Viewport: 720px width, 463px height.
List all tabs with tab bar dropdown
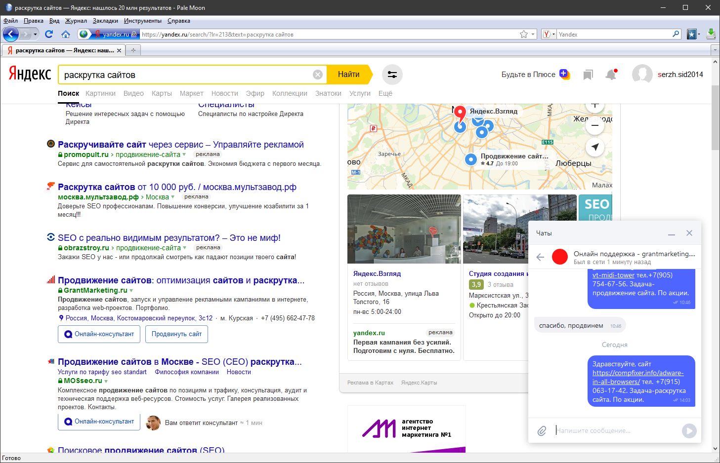tap(715, 50)
